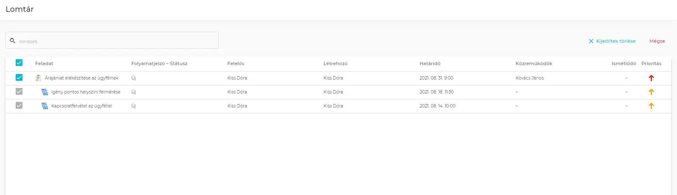Toggle checkbox for Kapcsolatfelvétel az ügyféllel

(x=19, y=105)
